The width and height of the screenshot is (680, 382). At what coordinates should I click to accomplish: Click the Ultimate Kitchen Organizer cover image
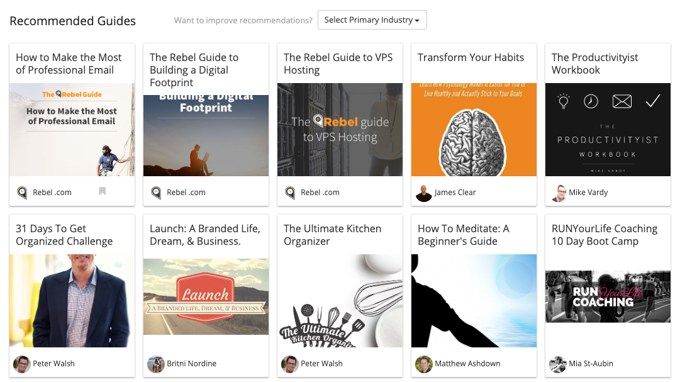point(340,301)
